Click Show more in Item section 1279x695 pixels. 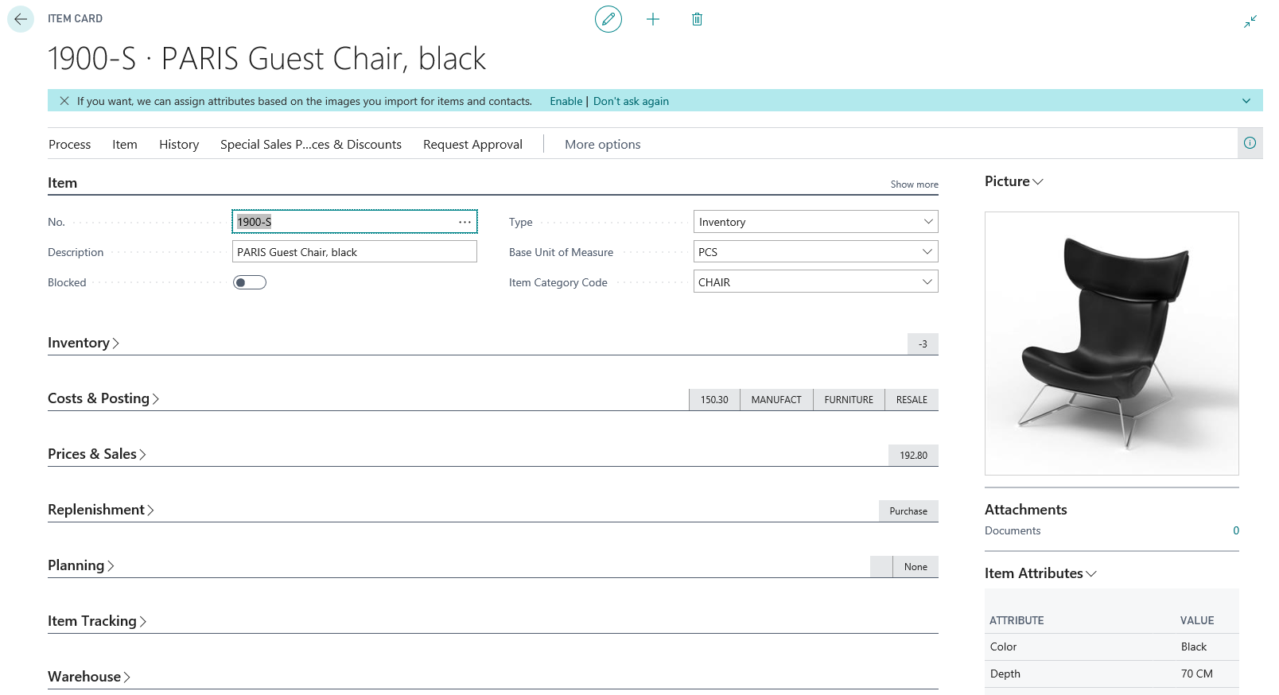914,184
